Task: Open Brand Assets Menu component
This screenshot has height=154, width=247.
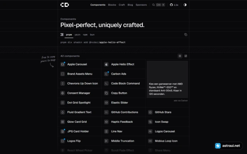Action: (x=80, y=74)
